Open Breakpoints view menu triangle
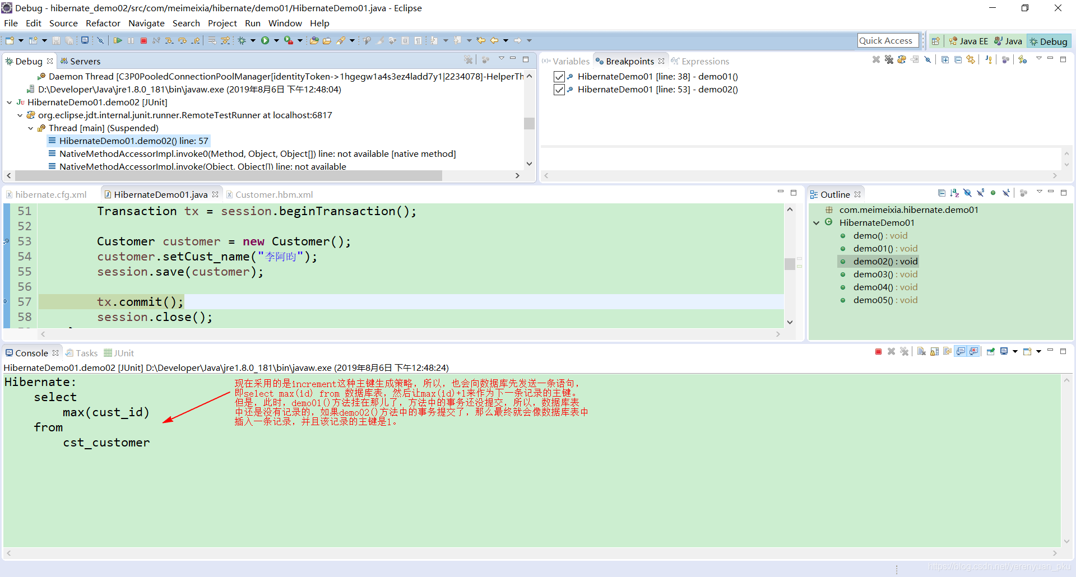 1038,58
